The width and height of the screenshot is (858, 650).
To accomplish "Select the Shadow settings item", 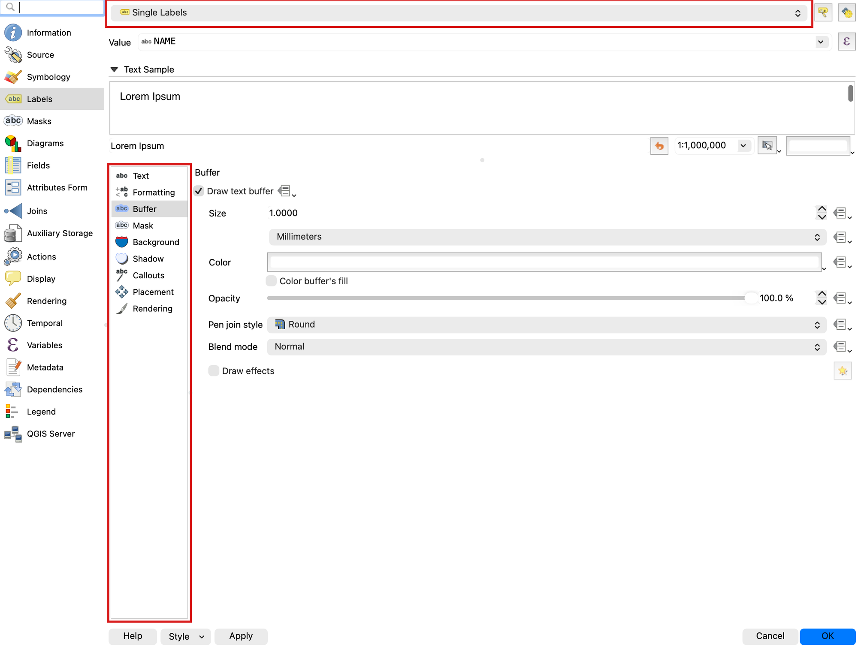I will 149,259.
